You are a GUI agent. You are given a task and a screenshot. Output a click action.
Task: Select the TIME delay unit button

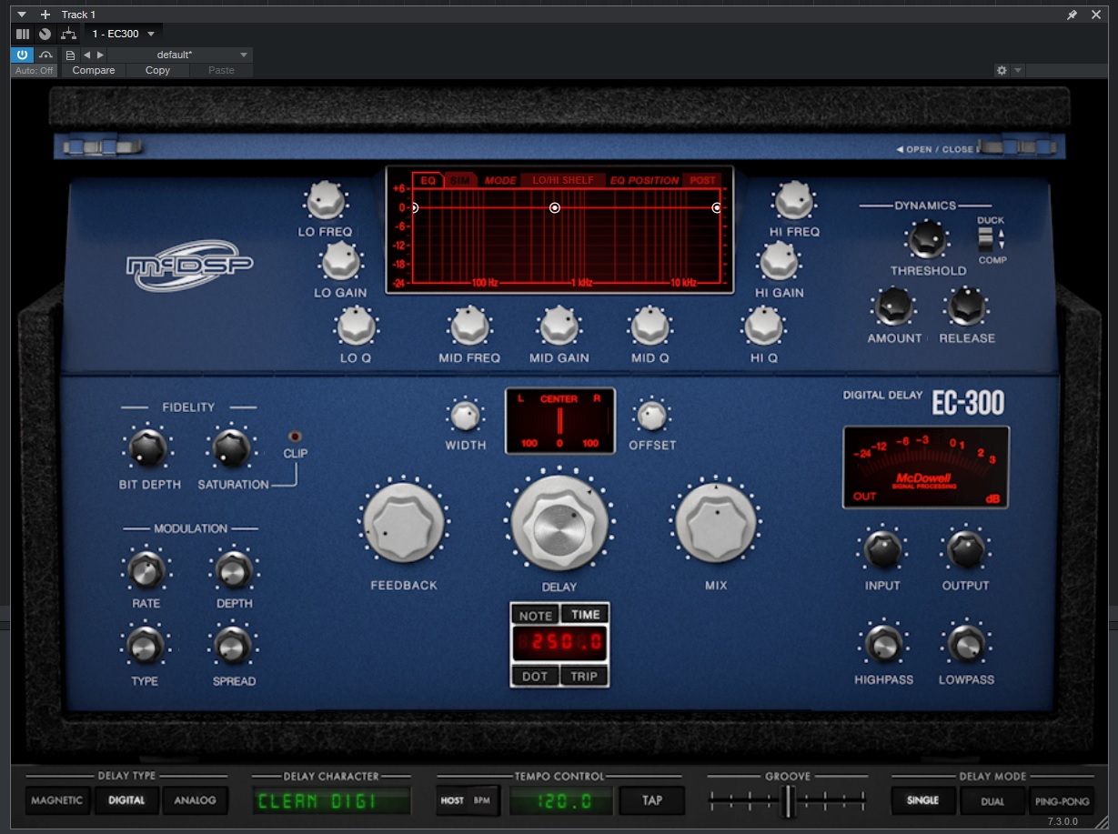(585, 615)
